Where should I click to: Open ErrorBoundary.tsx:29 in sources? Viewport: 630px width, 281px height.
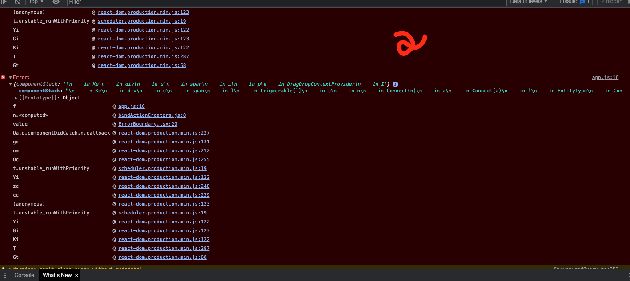point(148,123)
